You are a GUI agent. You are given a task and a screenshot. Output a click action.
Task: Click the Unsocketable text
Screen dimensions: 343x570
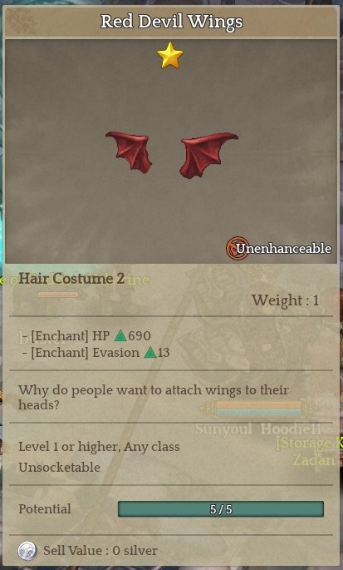(59, 467)
